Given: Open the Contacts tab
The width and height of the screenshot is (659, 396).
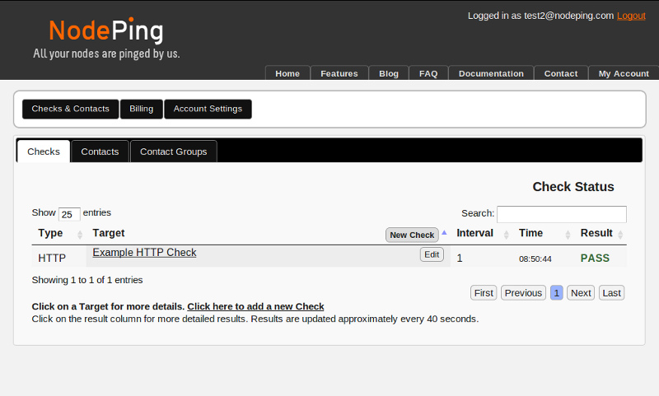Looking at the screenshot, I should click(x=100, y=151).
